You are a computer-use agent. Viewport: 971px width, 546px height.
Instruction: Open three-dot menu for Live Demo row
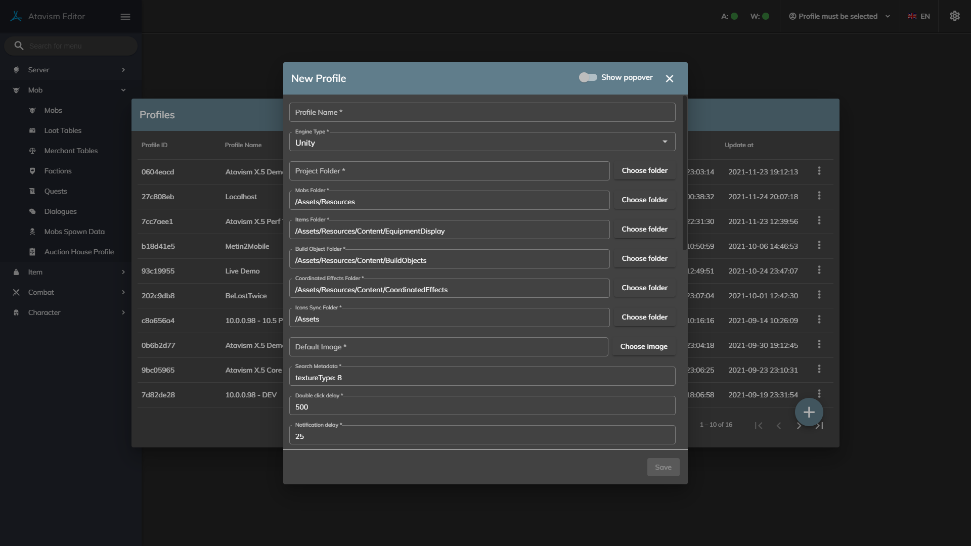[819, 270]
